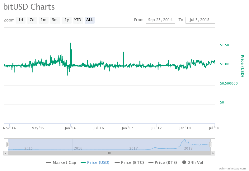This screenshot has width=249, height=171.
Task: Switch chart zoom to 1y
Action: [67, 20]
